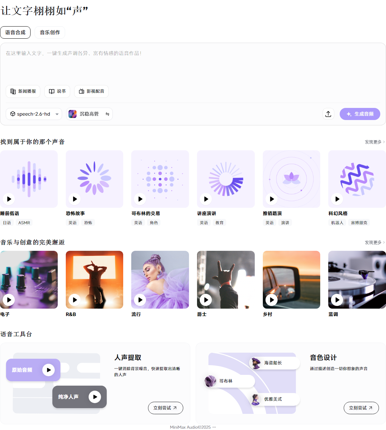The height and width of the screenshot is (430, 386).
Task: Play the 恐怖故事 voice preview
Action: 75,199
